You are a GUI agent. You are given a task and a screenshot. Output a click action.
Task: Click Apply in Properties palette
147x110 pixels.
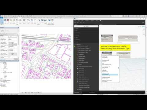pos(16,59)
